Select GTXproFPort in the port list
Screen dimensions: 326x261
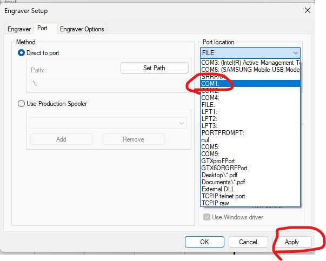[x=250, y=161]
